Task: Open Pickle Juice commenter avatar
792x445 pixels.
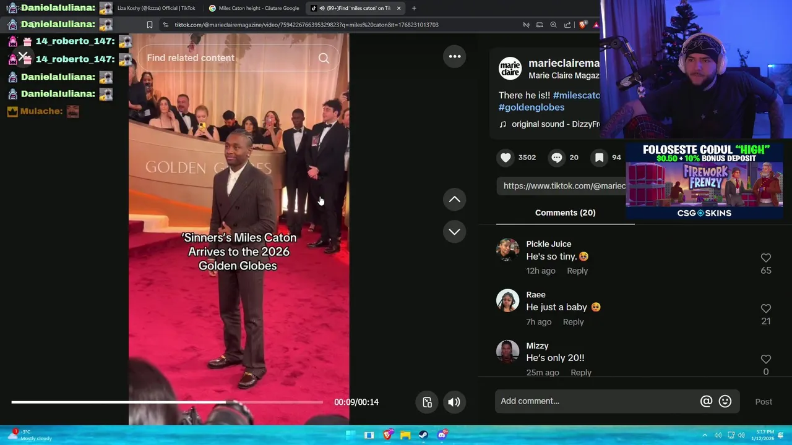Action: (x=507, y=250)
